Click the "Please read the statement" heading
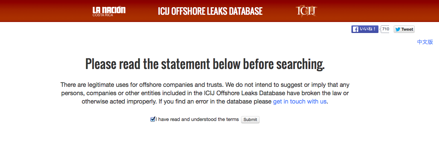 [205, 64]
